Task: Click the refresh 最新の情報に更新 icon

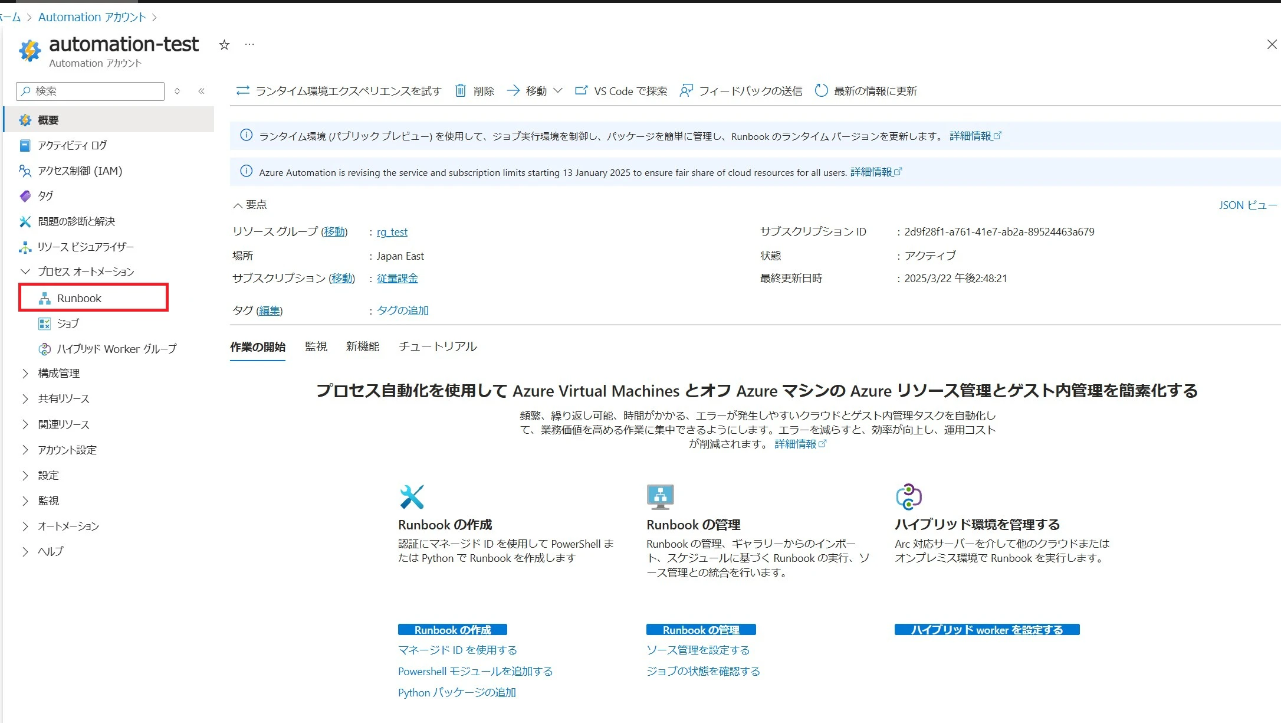Action: tap(821, 90)
